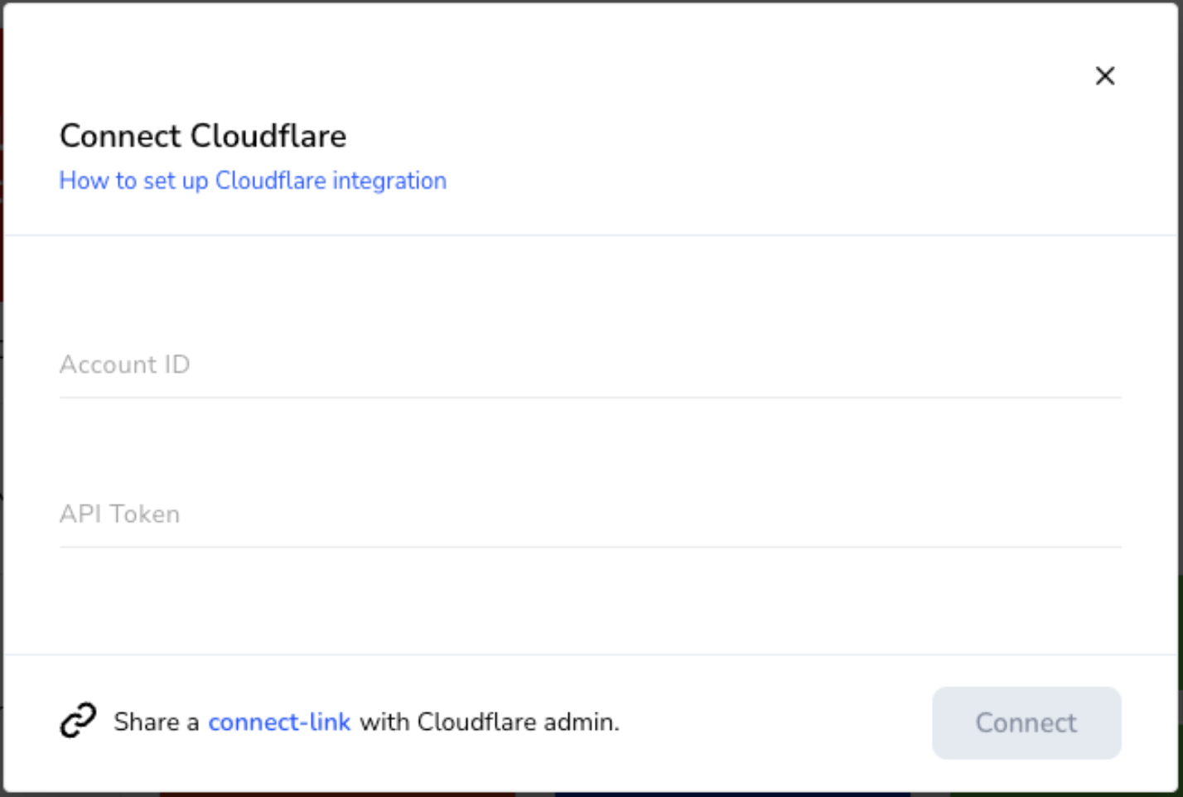This screenshot has width=1183, height=797.
Task: Click the word 'Cloudflare' in the dialog title
Action: [268, 136]
